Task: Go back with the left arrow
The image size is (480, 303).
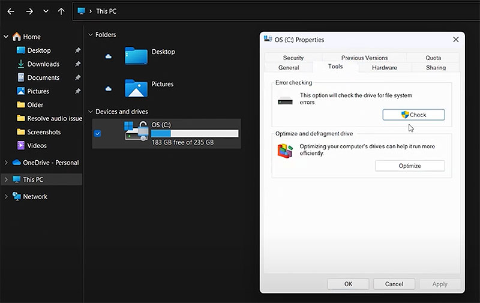Action: tap(11, 11)
